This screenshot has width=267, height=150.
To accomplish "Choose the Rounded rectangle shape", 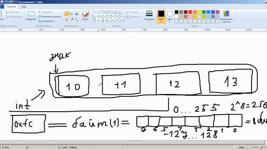I will tap(111, 12).
